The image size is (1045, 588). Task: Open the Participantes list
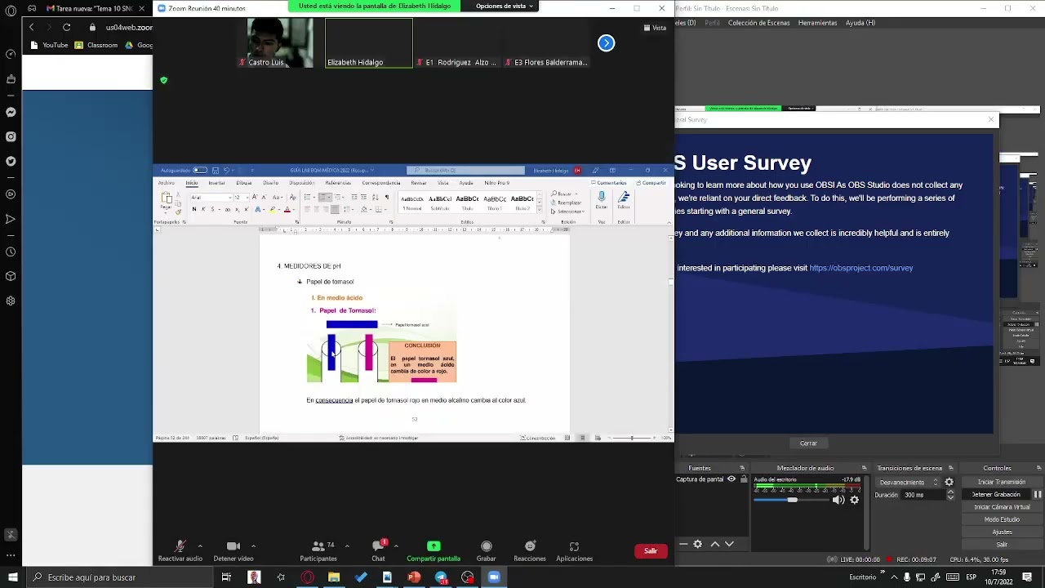pos(318,550)
